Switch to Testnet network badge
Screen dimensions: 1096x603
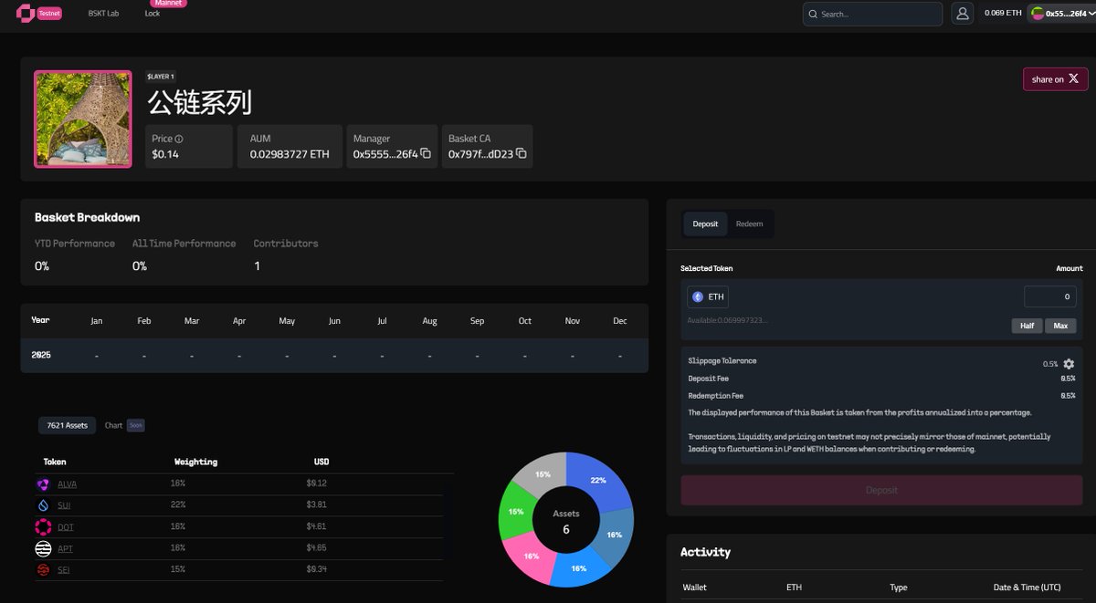coord(49,14)
